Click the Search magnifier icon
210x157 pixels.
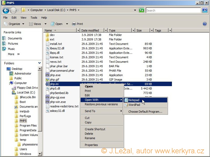205,10
